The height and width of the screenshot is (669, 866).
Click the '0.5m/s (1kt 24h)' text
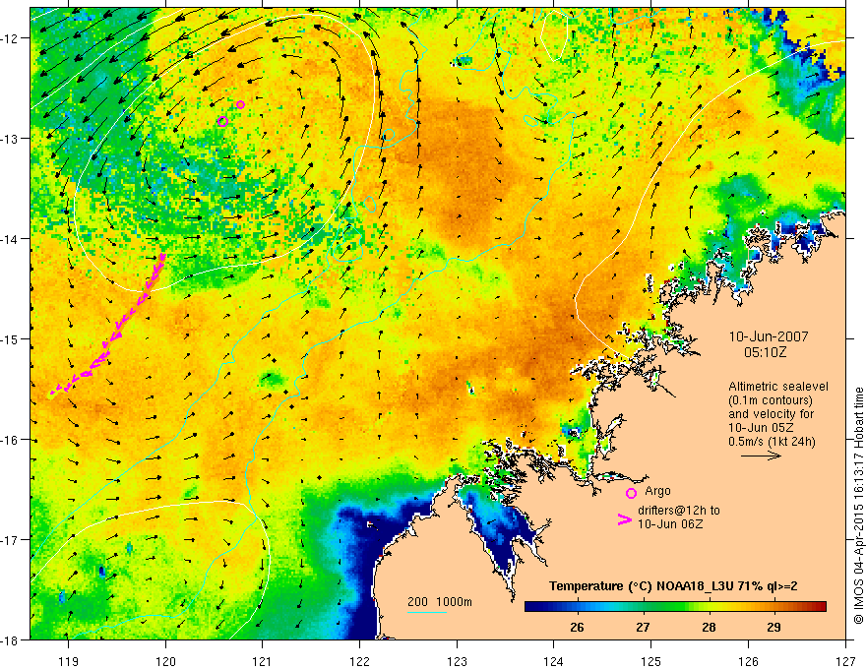point(772,441)
